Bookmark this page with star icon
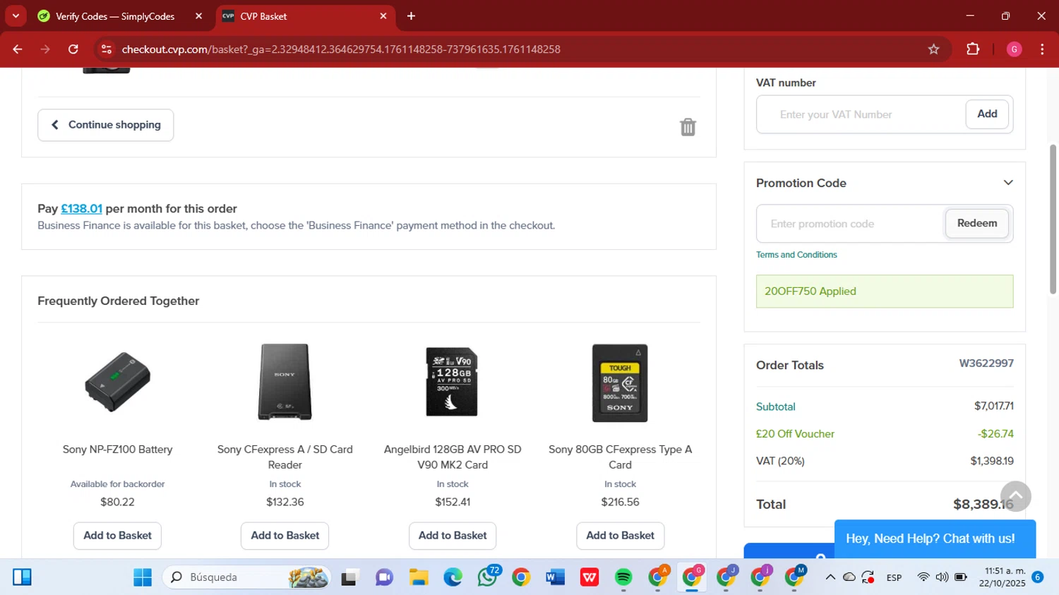Screen dimensions: 1059x595 tap(933, 49)
